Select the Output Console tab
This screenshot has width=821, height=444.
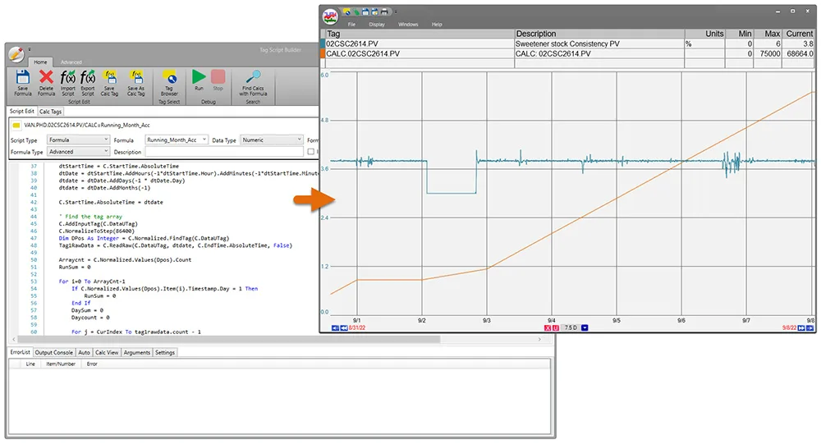pos(54,352)
